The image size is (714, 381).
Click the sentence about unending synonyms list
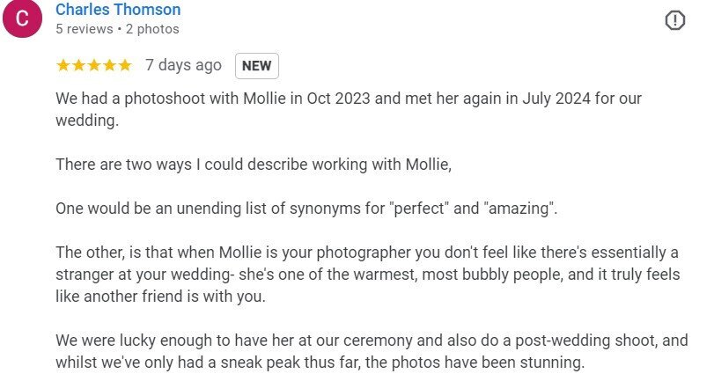306,209
